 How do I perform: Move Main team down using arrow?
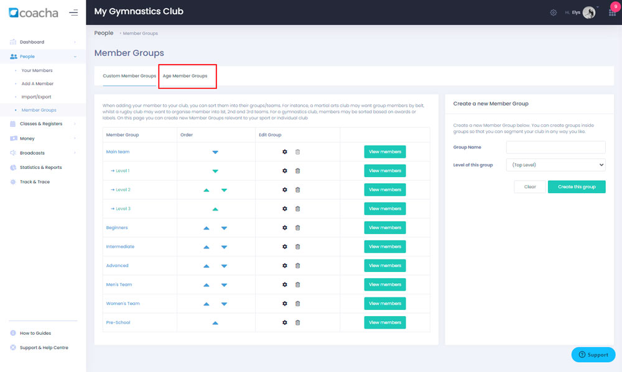215,152
